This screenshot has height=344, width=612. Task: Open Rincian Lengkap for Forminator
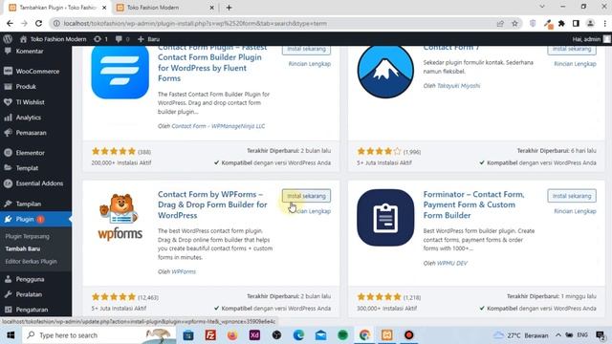575,211
